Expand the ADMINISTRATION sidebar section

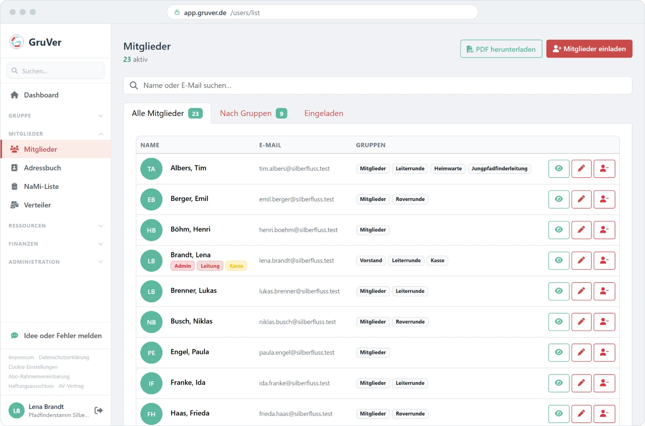coord(56,262)
